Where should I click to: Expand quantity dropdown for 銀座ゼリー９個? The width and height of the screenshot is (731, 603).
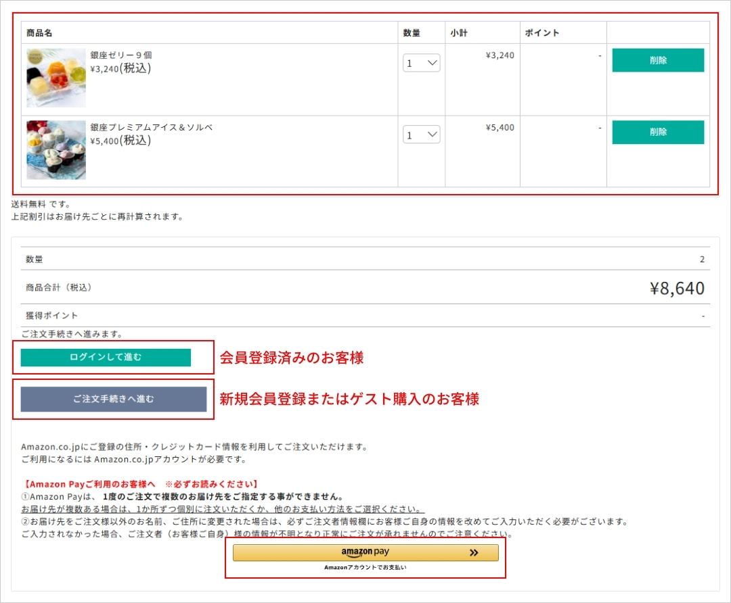click(x=422, y=64)
